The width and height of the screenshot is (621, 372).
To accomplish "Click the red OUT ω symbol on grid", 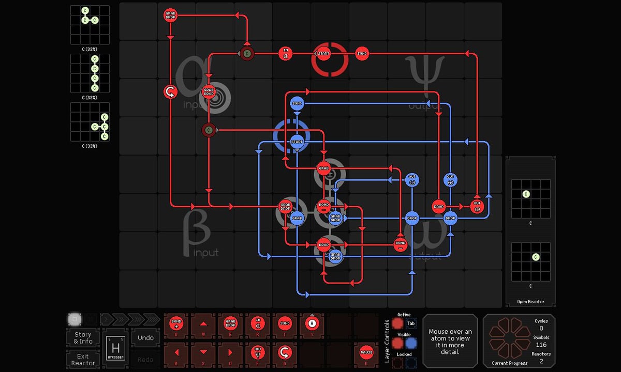I will click(477, 206).
